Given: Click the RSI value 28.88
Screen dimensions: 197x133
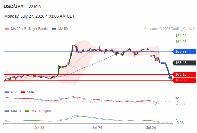Looking at the screenshot, I should (180, 104).
